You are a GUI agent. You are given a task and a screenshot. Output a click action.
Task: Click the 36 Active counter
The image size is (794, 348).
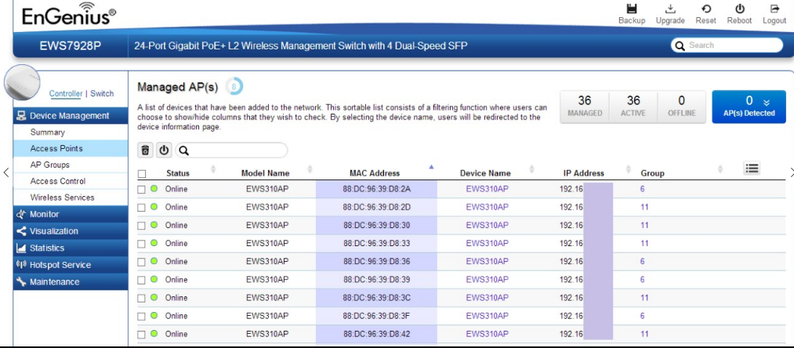point(633,107)
